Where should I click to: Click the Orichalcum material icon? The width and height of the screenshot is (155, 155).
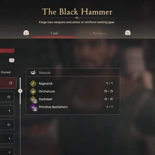coord(33,91)
